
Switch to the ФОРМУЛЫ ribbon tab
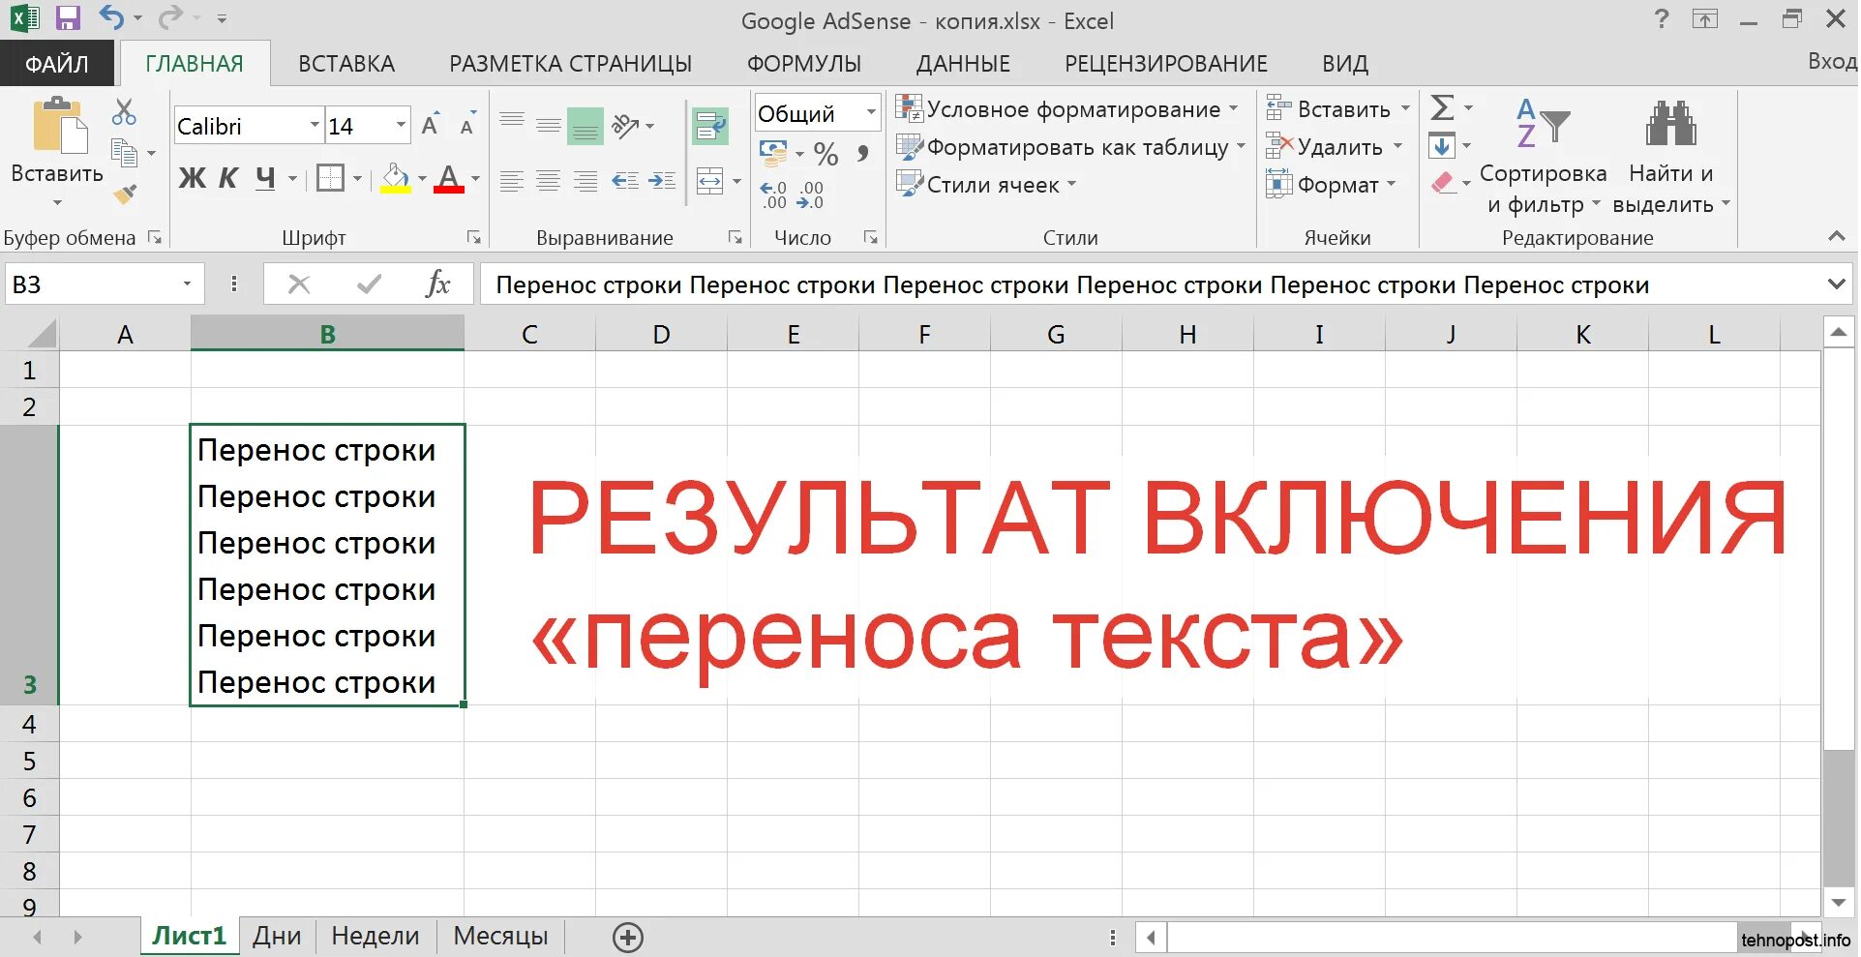tap(803, 64)
